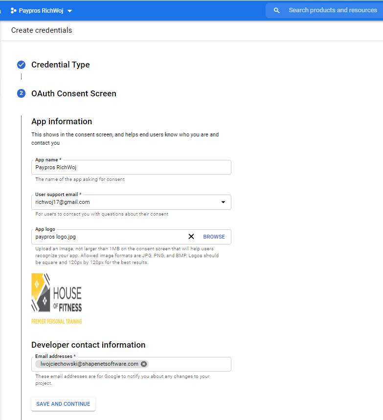Open the richwoj17@gmail.com support email combo box
Viewport: 383px width, 420px height.
(x=131, y=202)
